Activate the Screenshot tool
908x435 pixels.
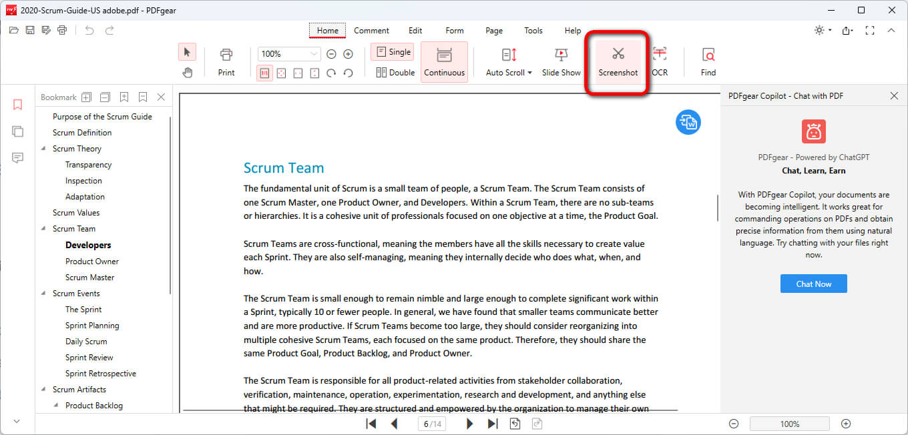(x=617, y=61)
